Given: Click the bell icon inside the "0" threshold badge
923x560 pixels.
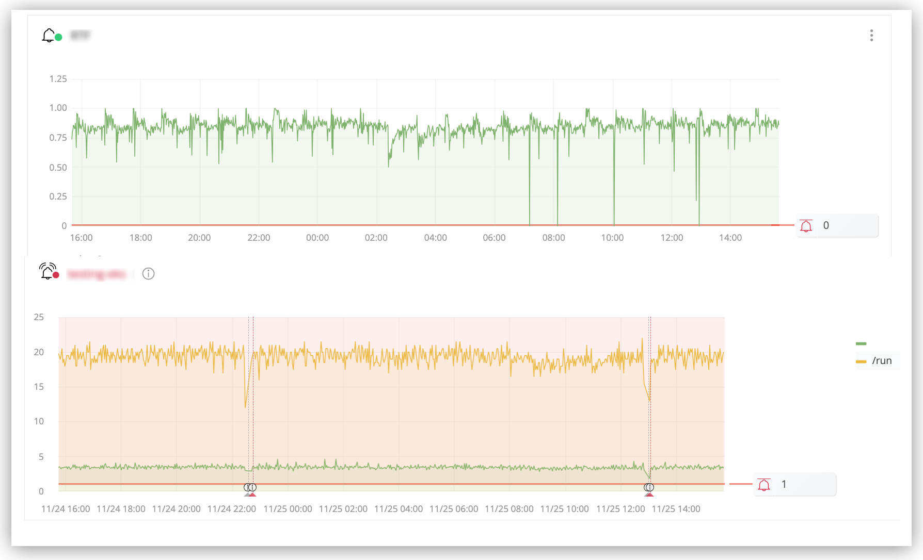Looking at the screenshot, I should click(x=805, y=225).
